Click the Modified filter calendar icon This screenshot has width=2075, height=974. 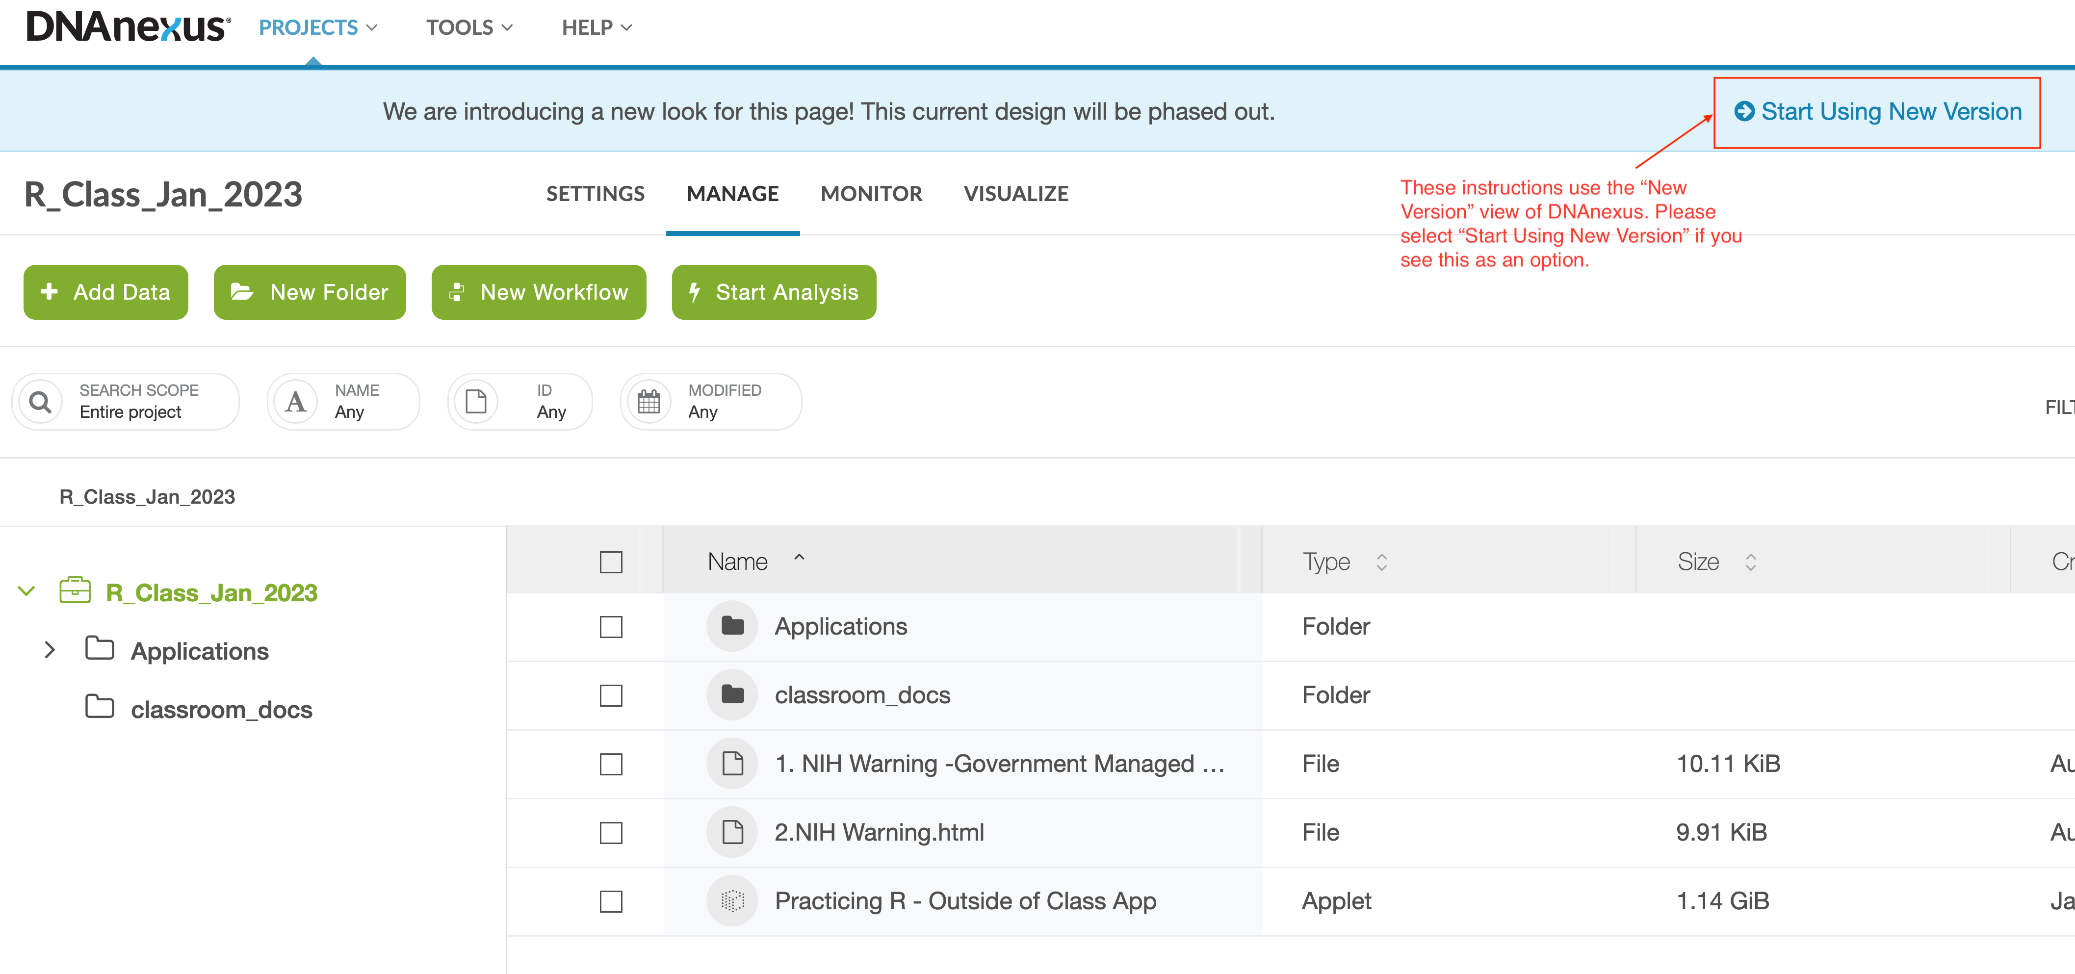click(x=648, y=401)
